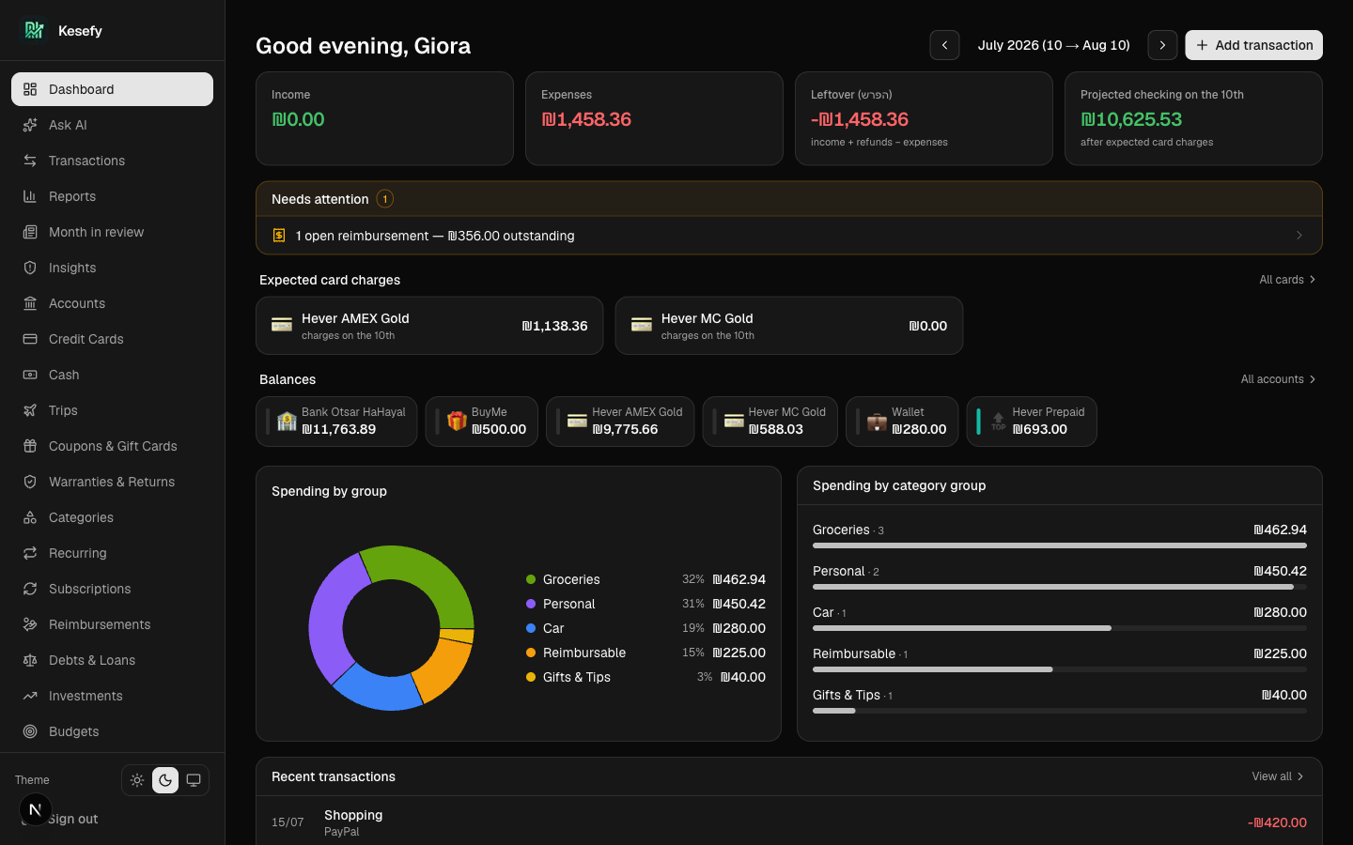
Task: Click the Recurring repeat icon
Action: (x=30, y=553)
